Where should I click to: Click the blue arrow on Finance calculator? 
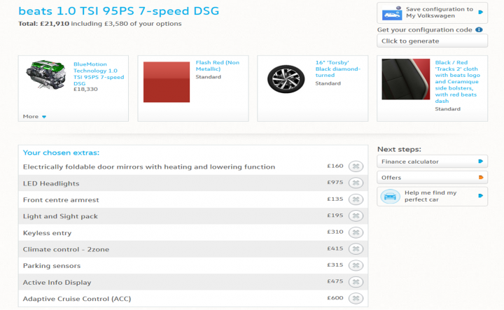point(481,161)
